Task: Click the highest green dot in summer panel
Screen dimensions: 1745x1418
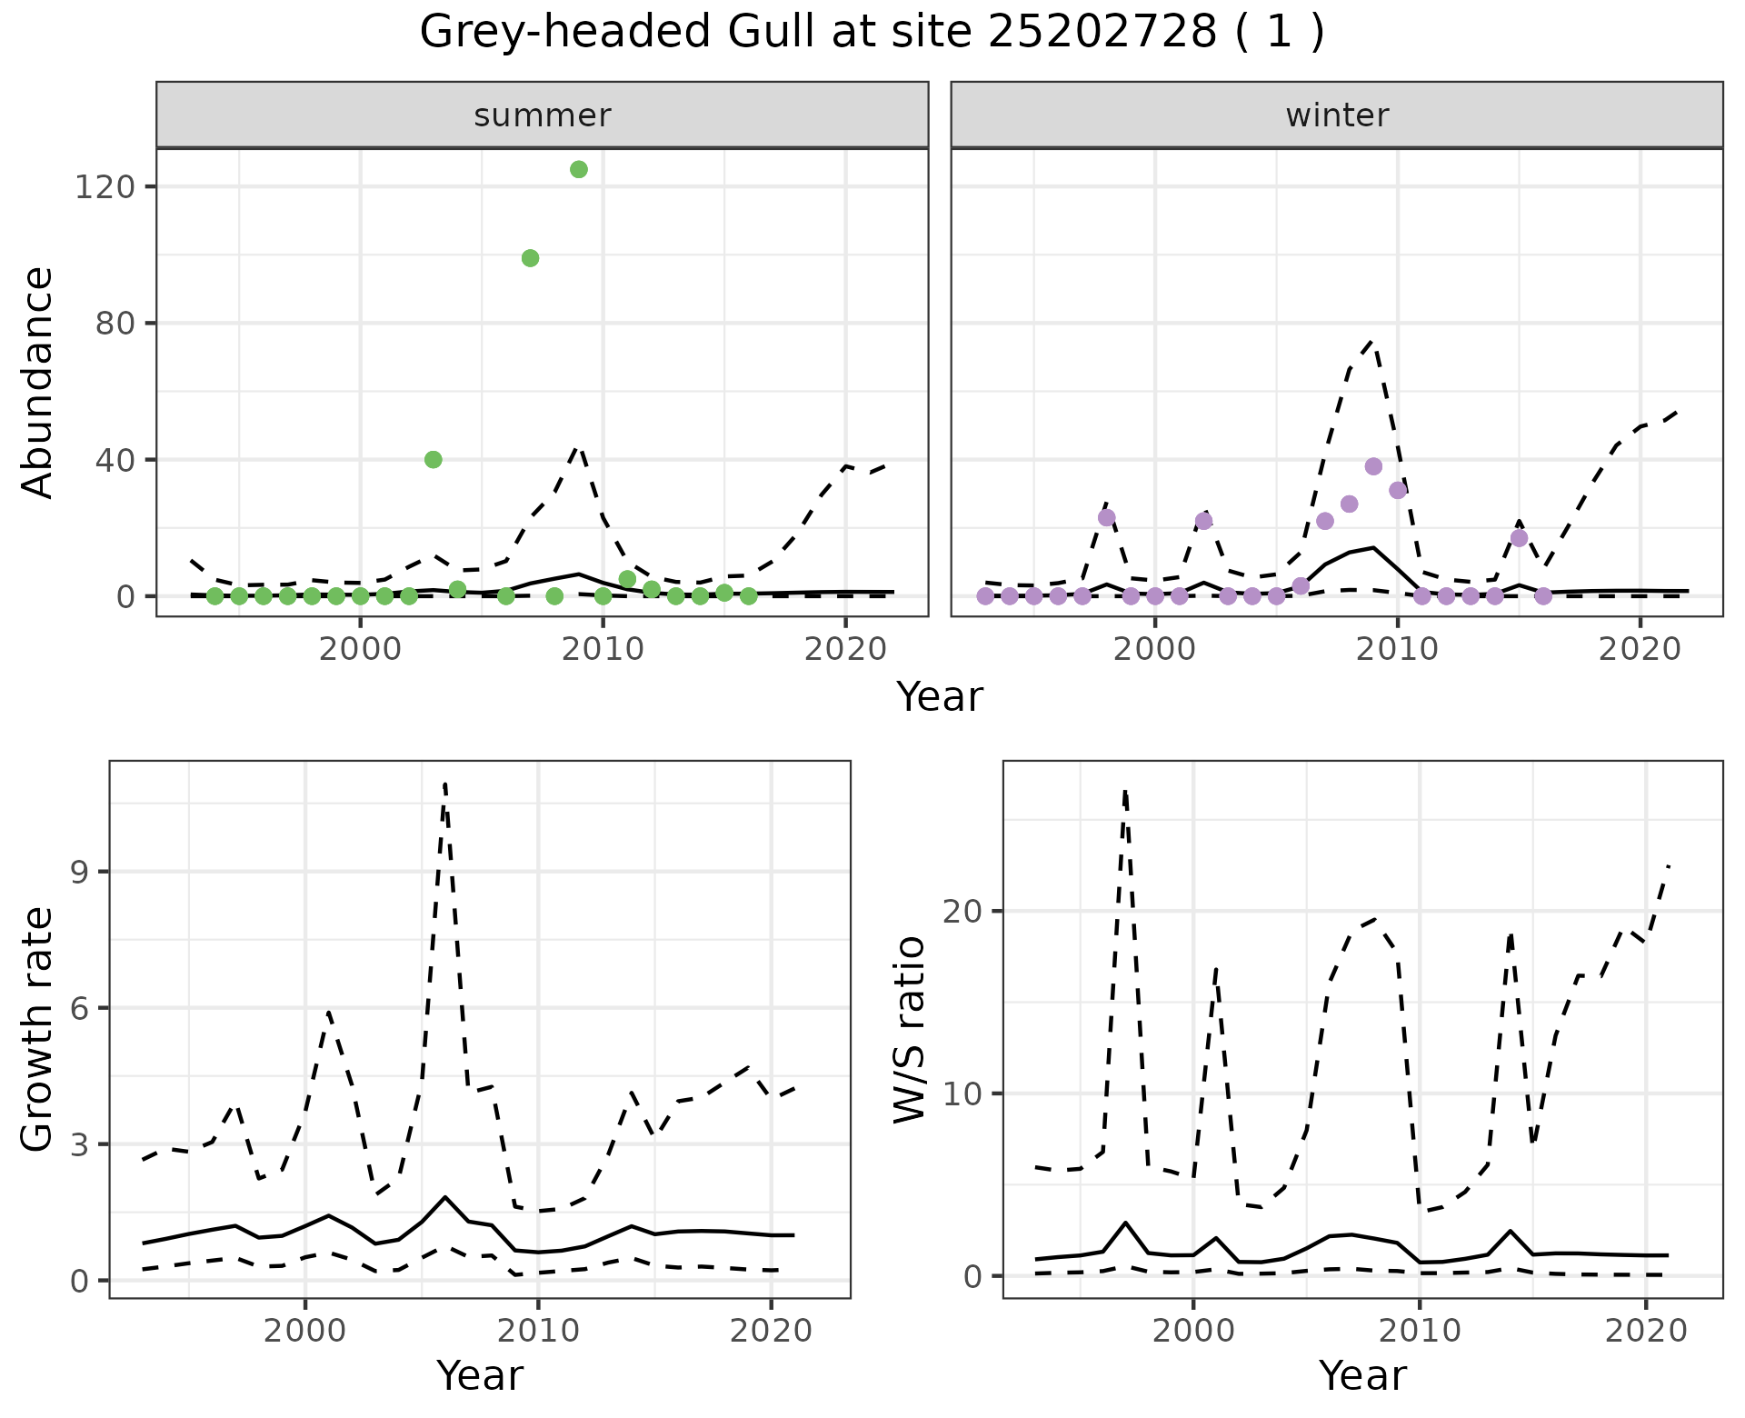Action: 579,170
